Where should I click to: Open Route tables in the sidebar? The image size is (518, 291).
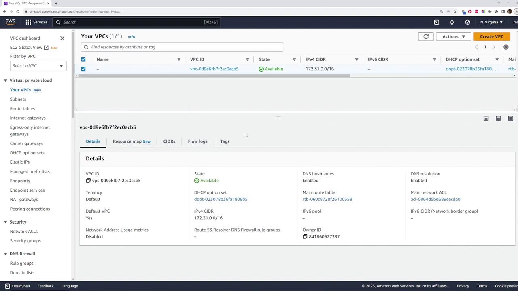coord(22,108)
